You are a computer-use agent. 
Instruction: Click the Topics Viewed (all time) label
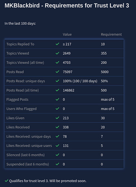[25, 62]
